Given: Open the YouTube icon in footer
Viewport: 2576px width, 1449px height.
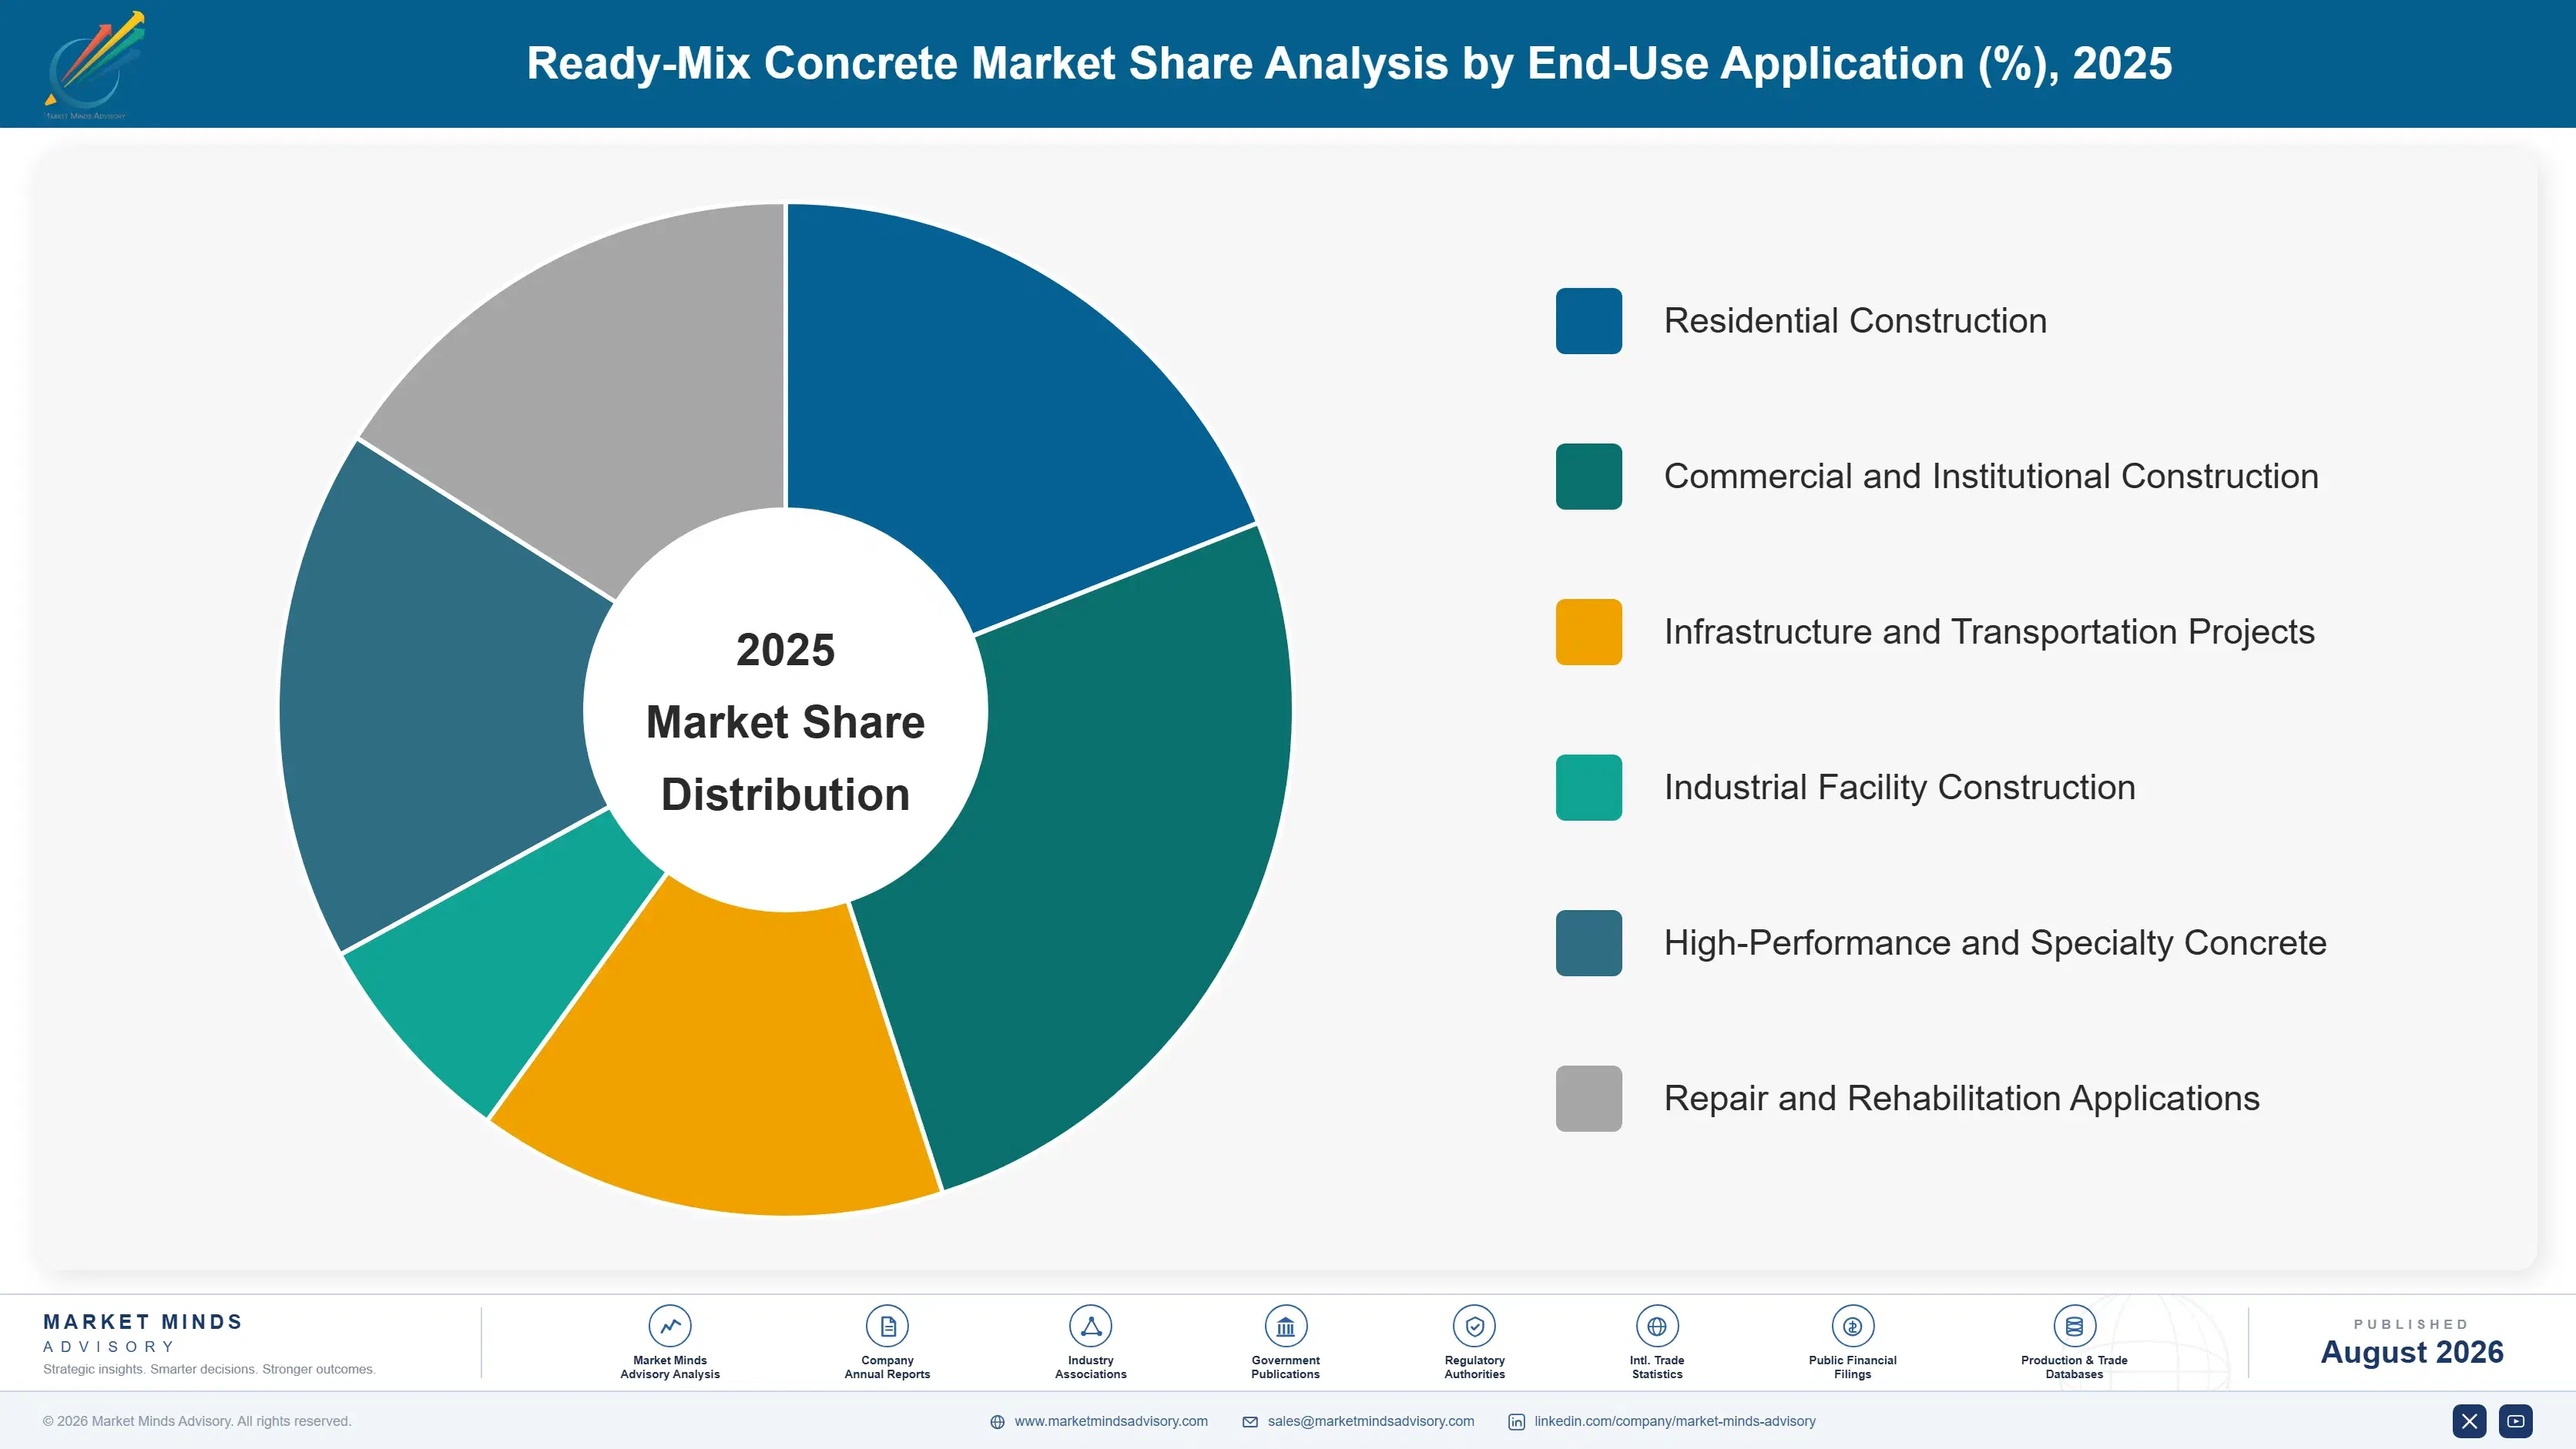Looking at the screenshot, I should click(2516, 1421).
